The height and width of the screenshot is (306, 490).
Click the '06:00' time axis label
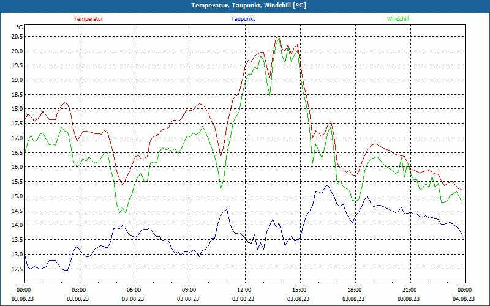tap(135, 289)
